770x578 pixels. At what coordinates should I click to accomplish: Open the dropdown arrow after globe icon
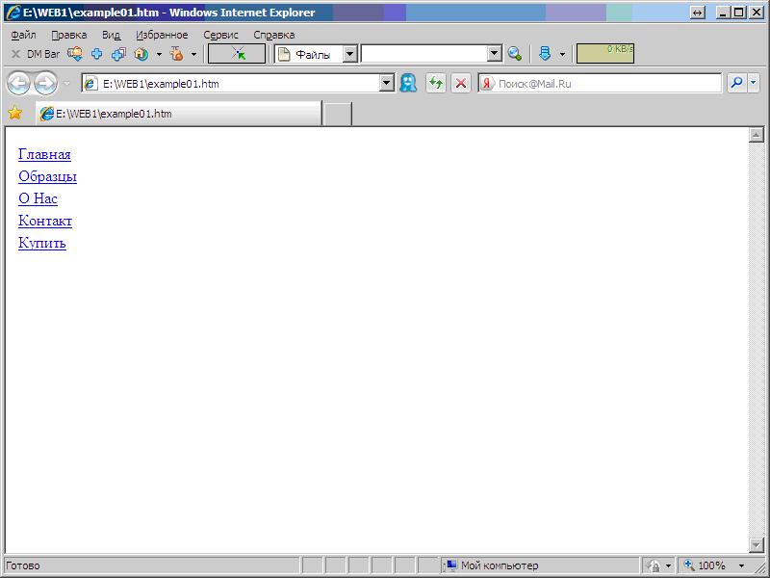tap(159, 55)
